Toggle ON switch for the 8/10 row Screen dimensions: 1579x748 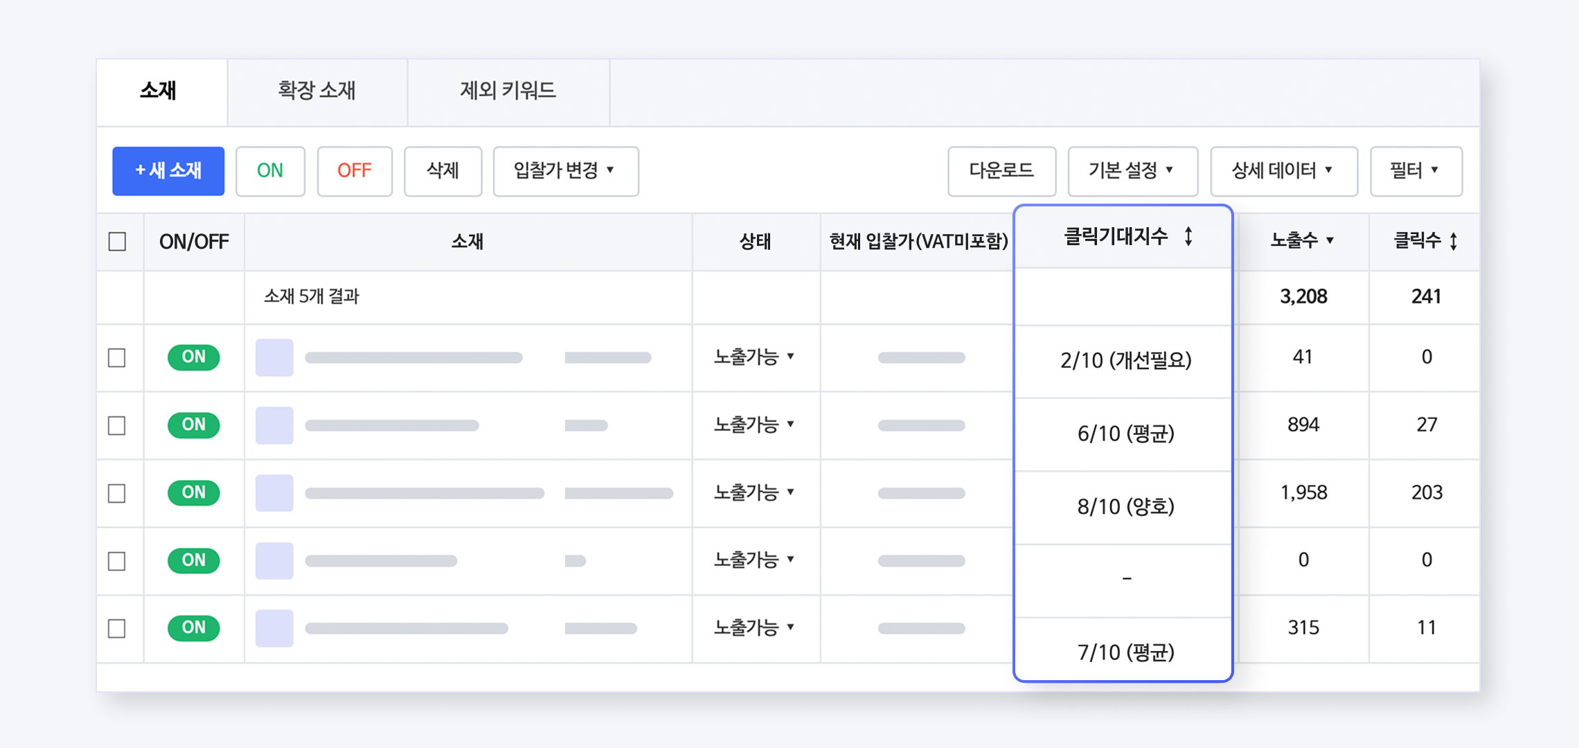[x=194, y=492]
